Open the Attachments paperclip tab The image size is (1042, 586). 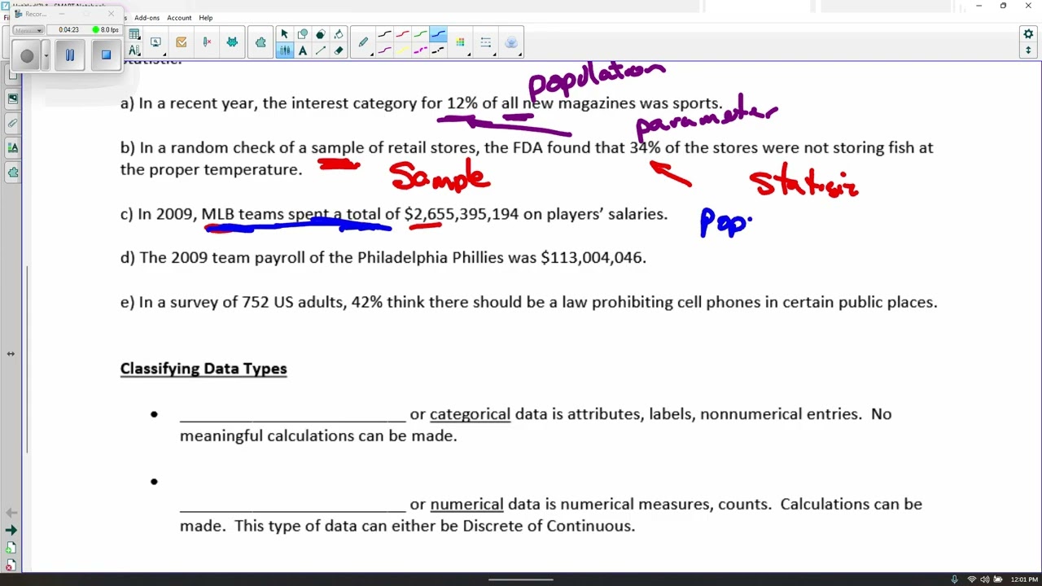click(13, 123)
